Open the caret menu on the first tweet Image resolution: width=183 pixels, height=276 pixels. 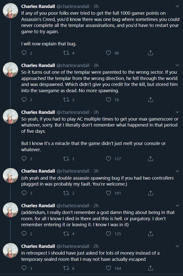tap(177, 6)
